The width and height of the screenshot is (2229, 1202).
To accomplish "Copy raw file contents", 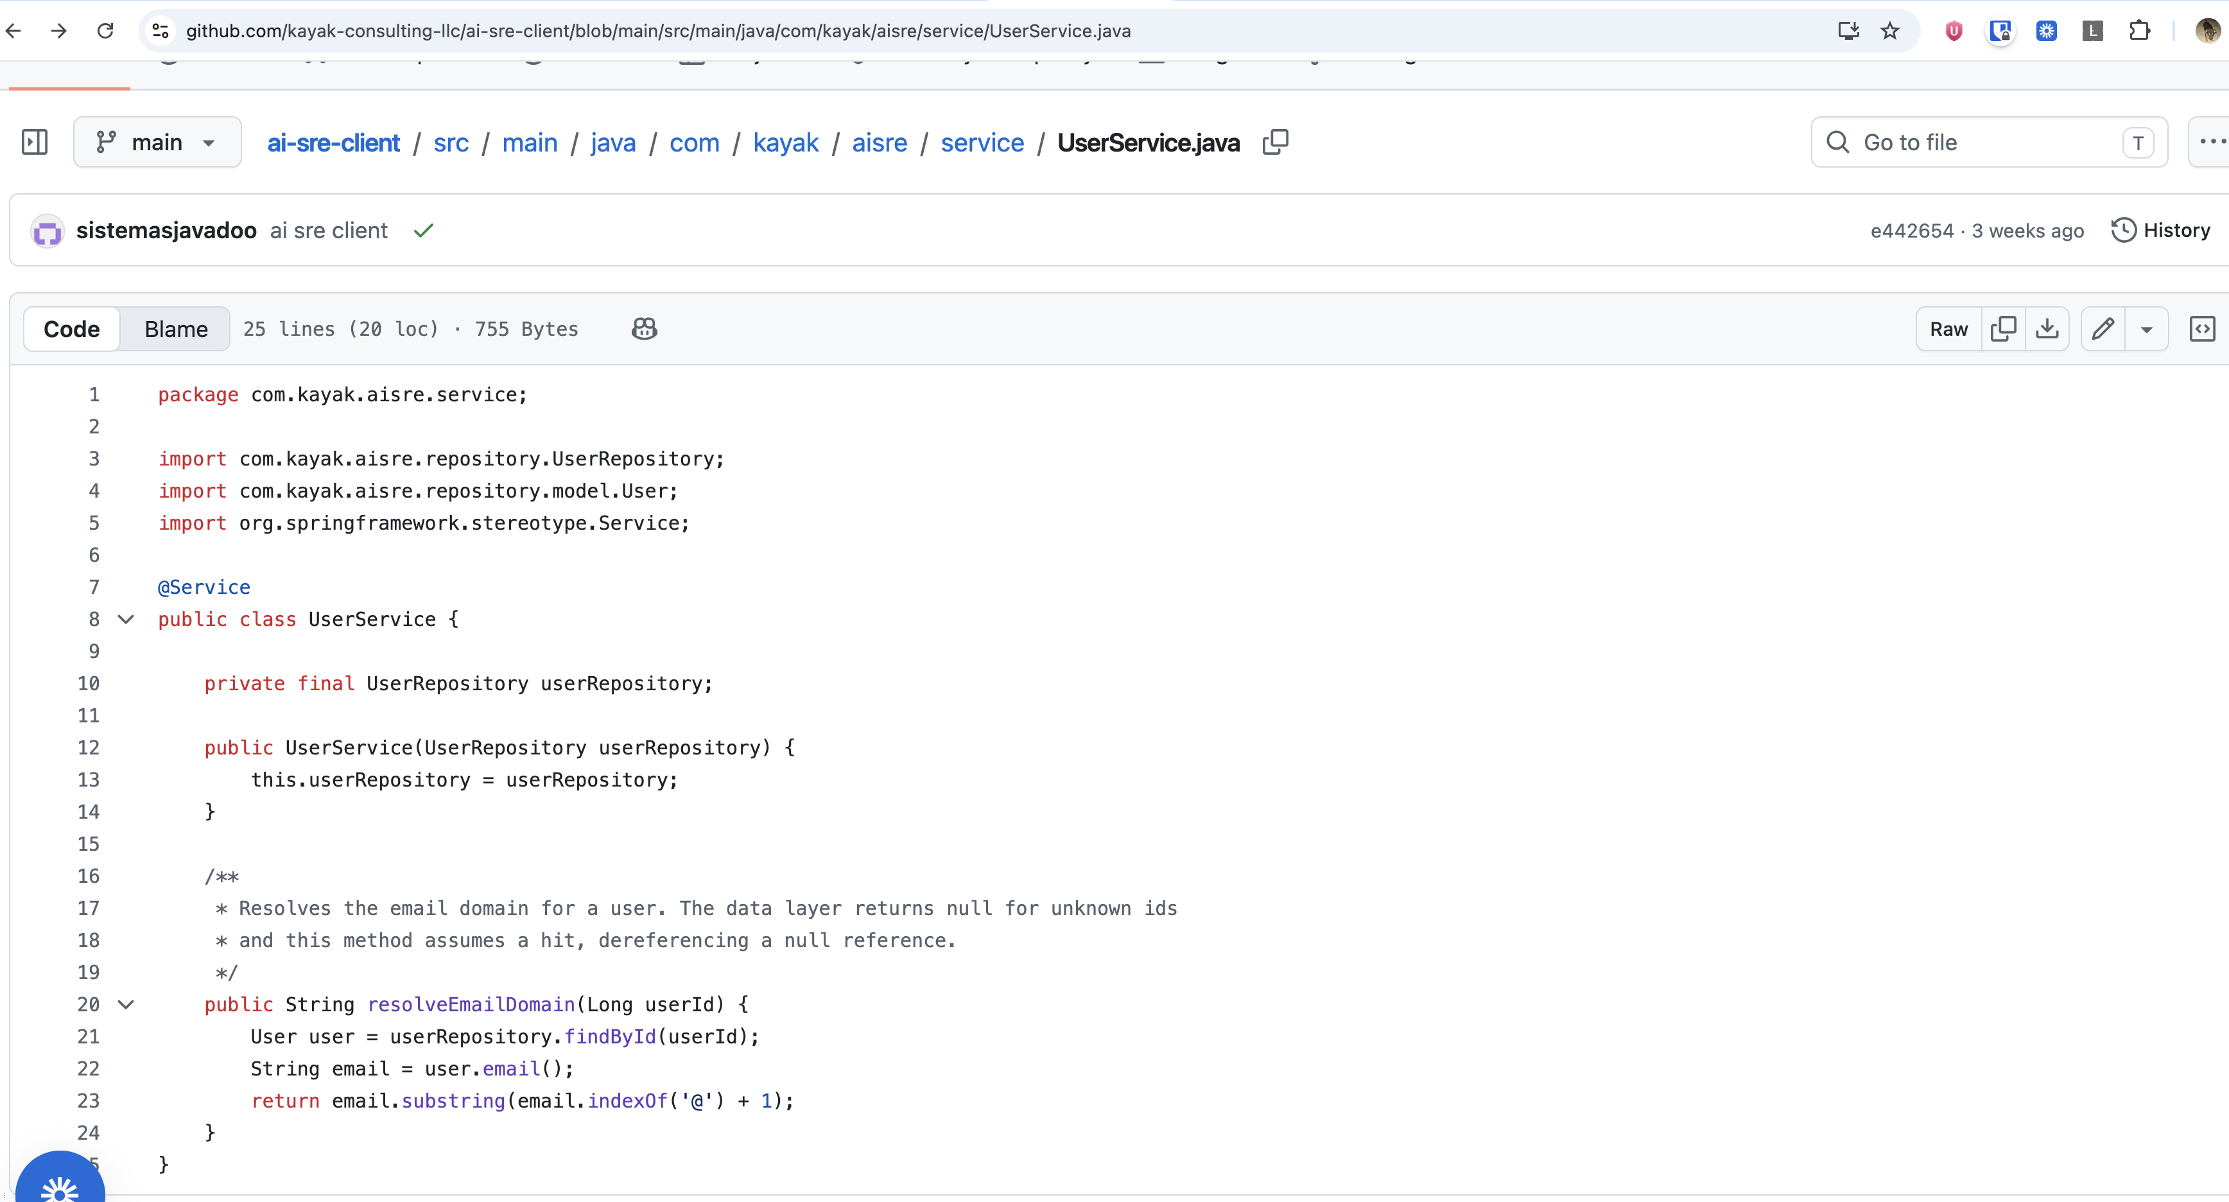I will [2003, 329].
